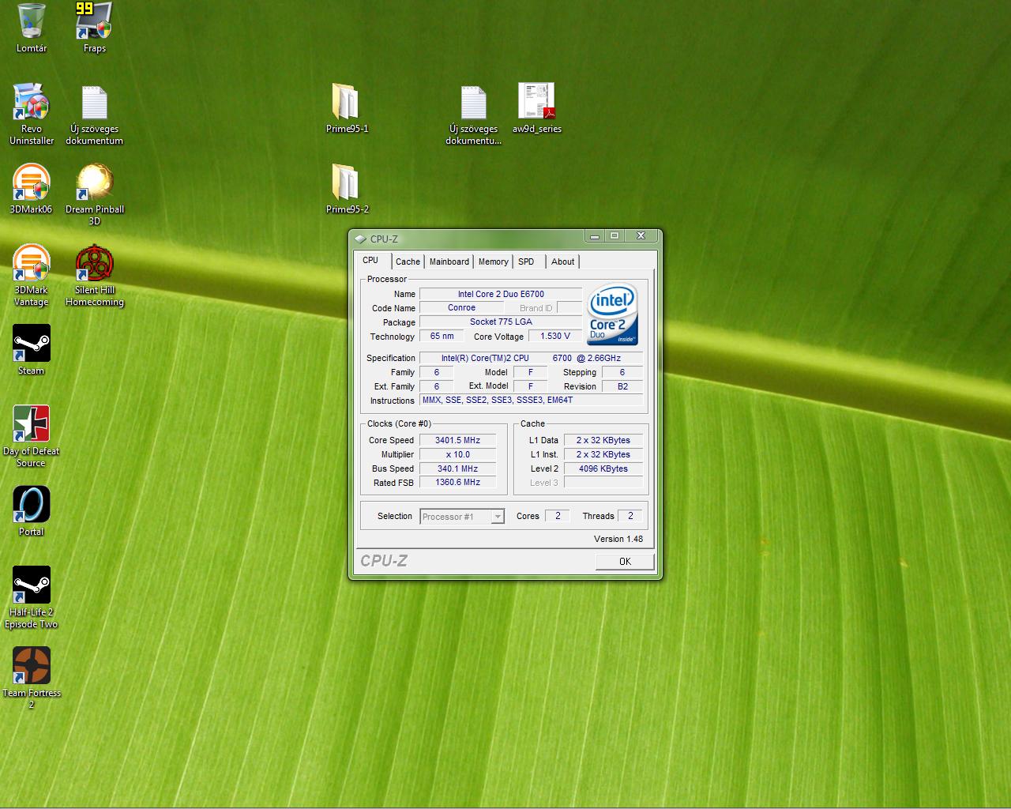Click the CPU-Z title bar icon
This screenshot has width=1011, height=809.
[360, 239]
